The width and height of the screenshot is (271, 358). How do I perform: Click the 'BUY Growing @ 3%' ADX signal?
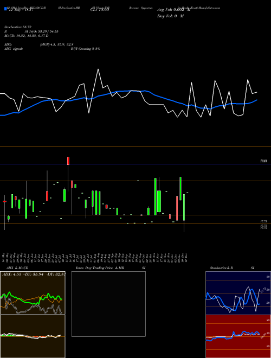pos(85,49)
